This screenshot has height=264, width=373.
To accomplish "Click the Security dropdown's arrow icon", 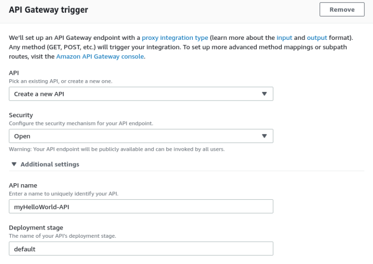I will click(264, 136).
